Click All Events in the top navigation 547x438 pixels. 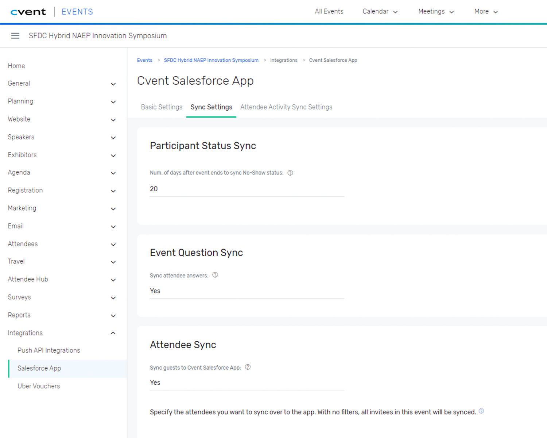tap(329, 11)
